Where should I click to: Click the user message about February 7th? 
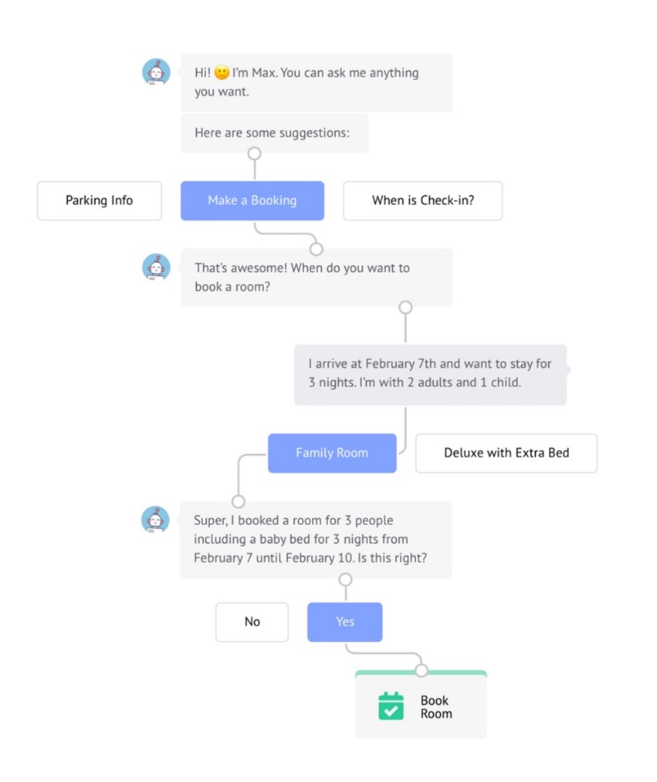[x=430, y=374]
